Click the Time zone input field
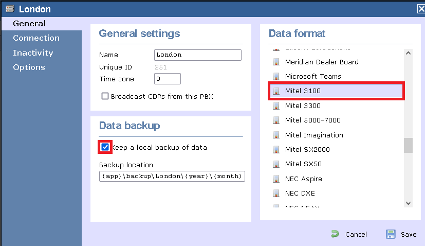The height and width of the screenshot is (246, 425). pos(167,79)
